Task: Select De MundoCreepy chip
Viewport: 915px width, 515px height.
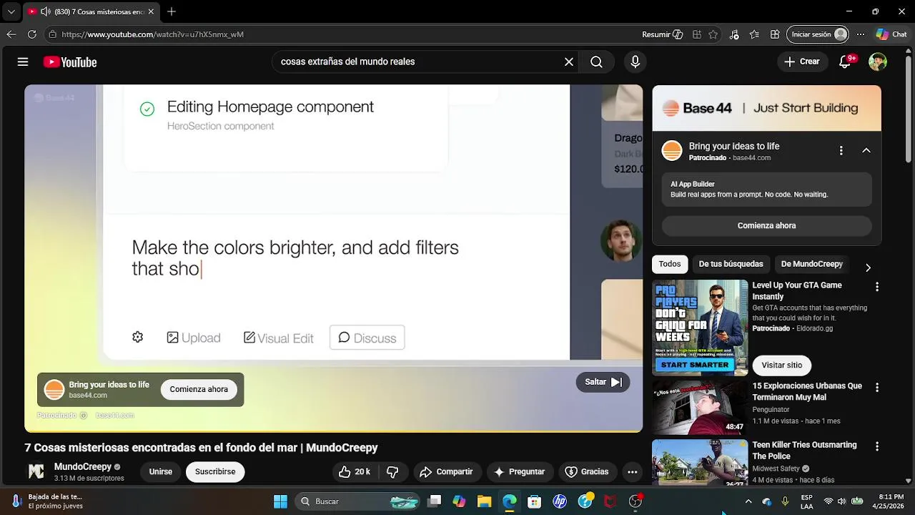Action: tap(812, 264)
